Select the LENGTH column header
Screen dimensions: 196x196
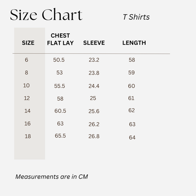coord(134,43)
